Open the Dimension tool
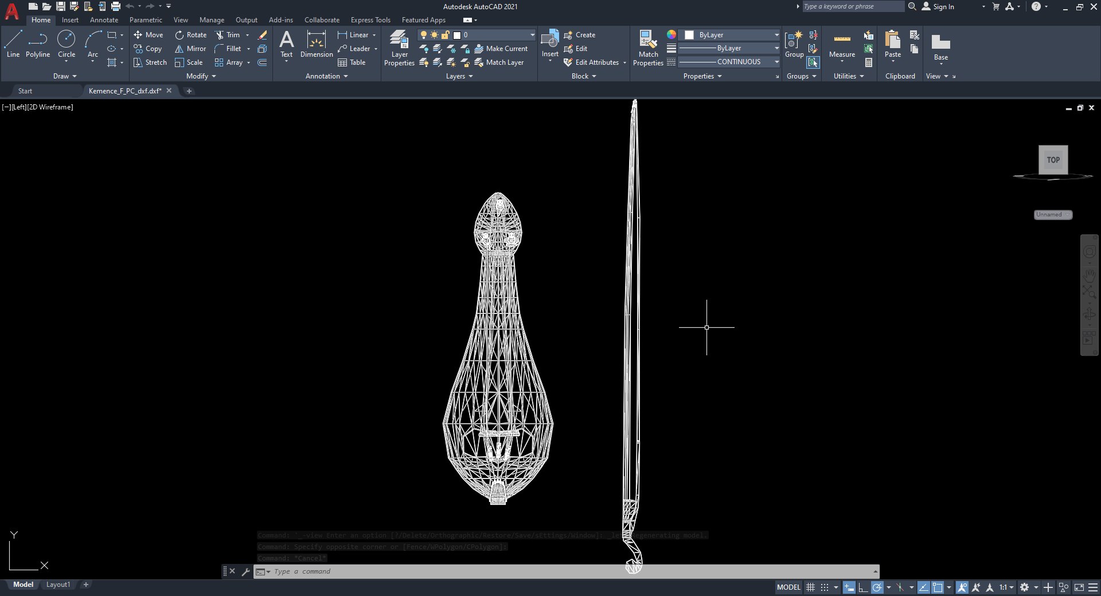 tap(317, 44)
